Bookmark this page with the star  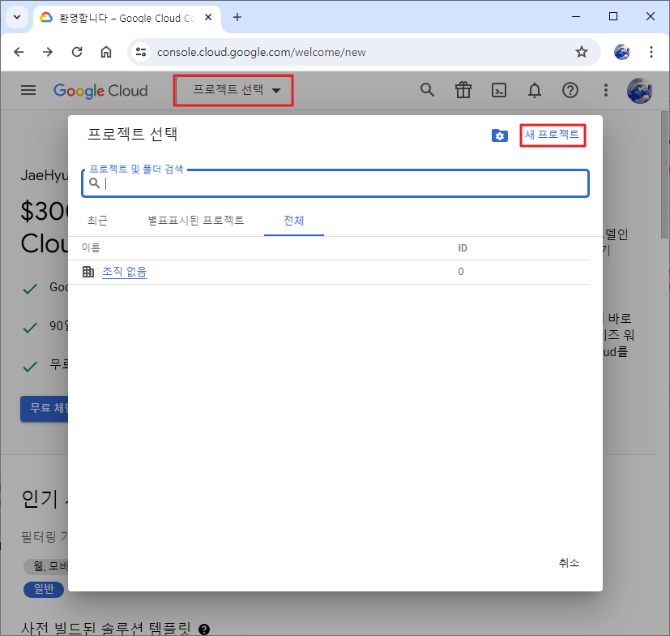pyautogui.click(x=582, y=52)
